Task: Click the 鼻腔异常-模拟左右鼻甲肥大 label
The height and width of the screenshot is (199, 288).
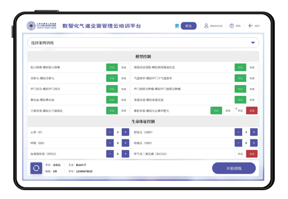Action: coord(151,111)
